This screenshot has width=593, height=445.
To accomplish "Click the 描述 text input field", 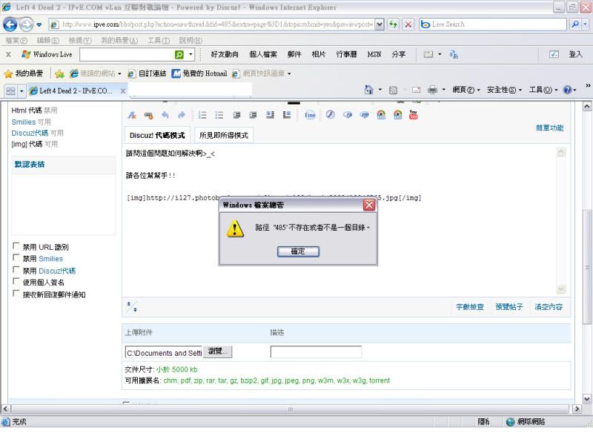I will (x=316, y=352).
